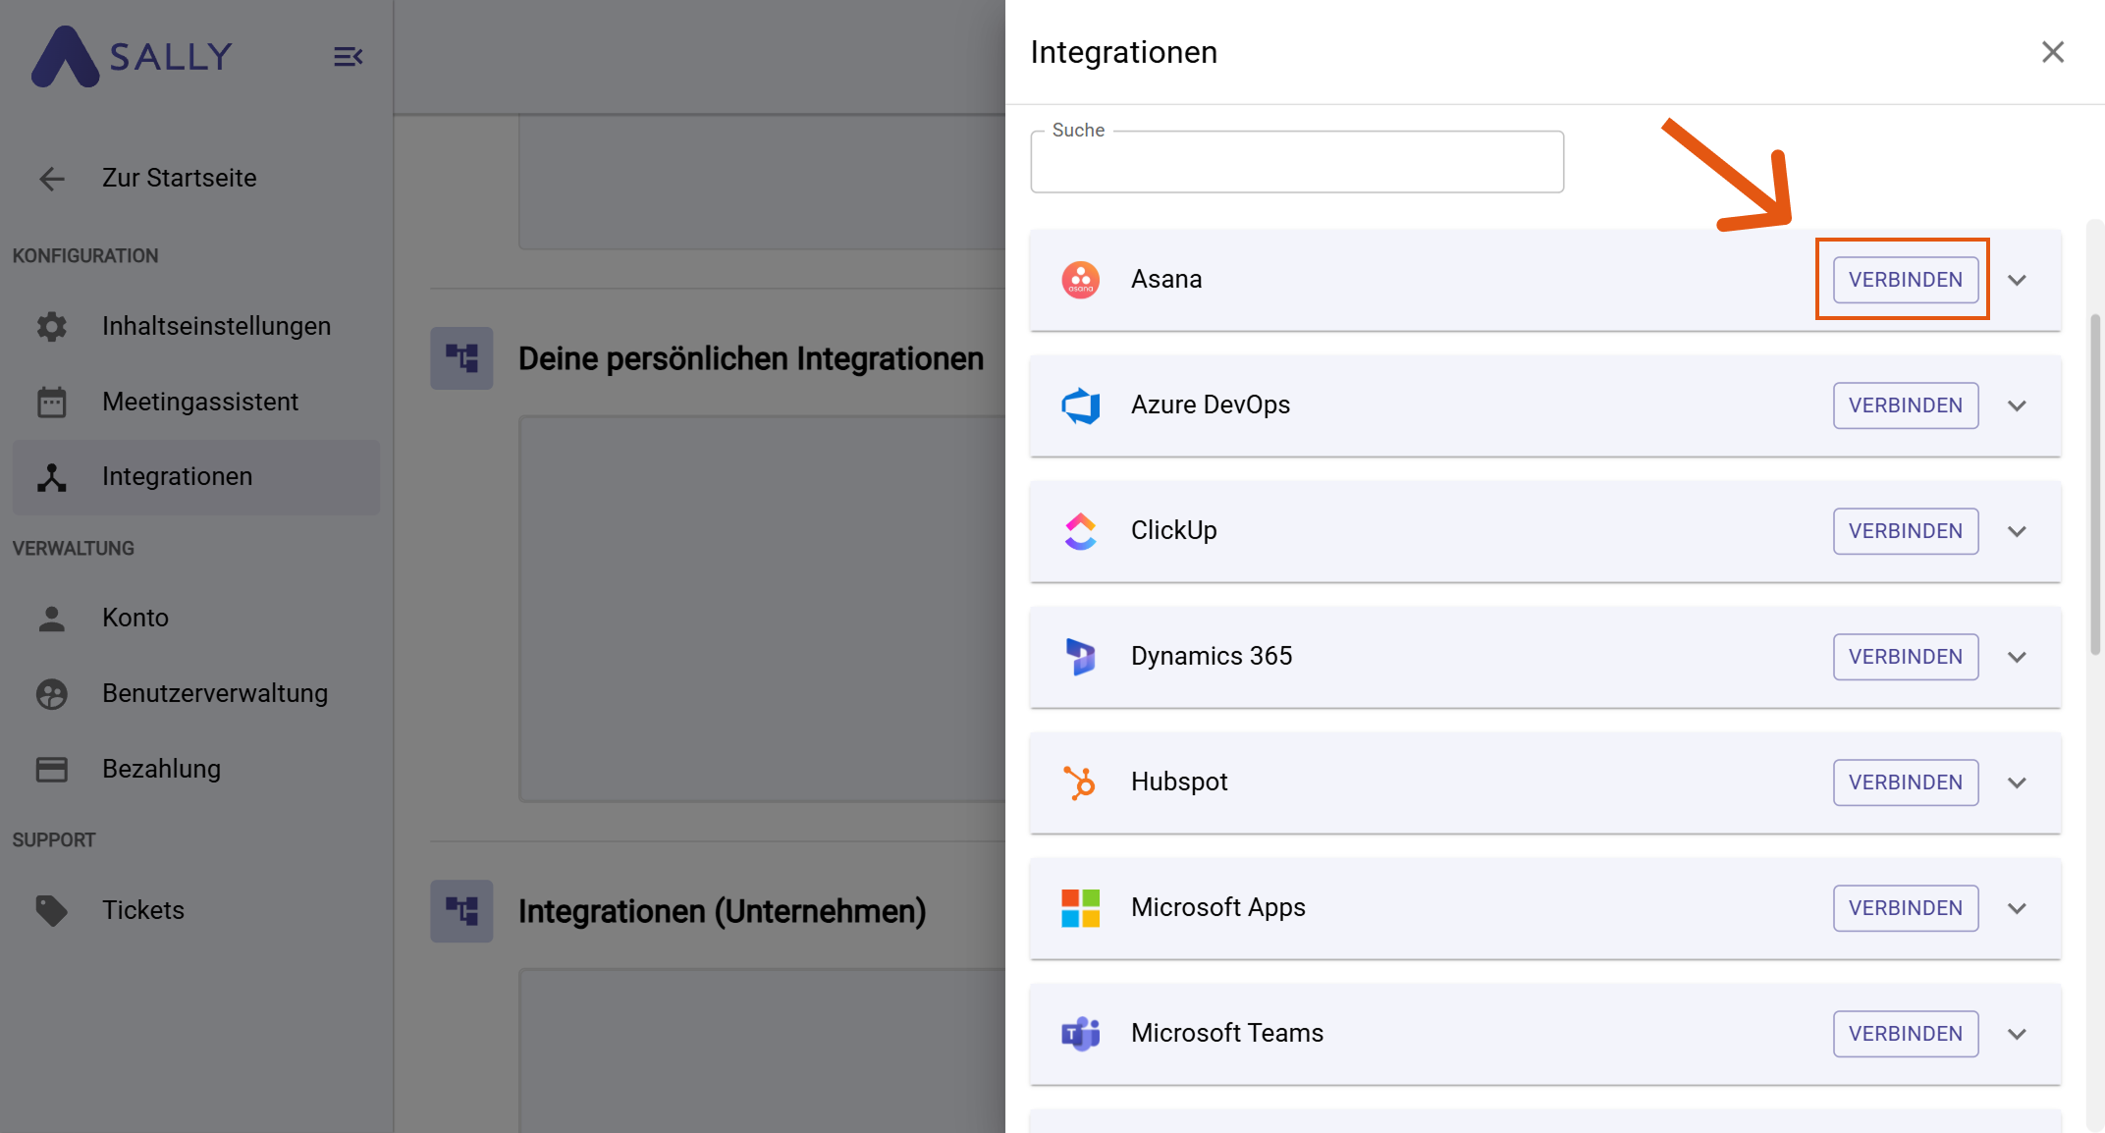The height and width of the screenshot is (1133, 2105).
Task: Connect Asana with Verbinden button
Action: pyautogui.click(x=1906, y=280)
